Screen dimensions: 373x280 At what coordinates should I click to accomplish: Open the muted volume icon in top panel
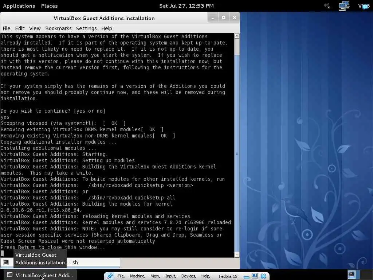[x=327, y=6]
